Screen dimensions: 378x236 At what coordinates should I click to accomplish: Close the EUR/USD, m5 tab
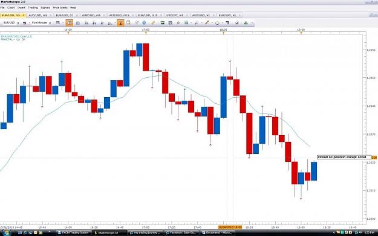24,15
